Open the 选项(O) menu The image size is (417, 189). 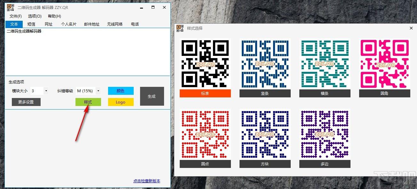point(35,16)
